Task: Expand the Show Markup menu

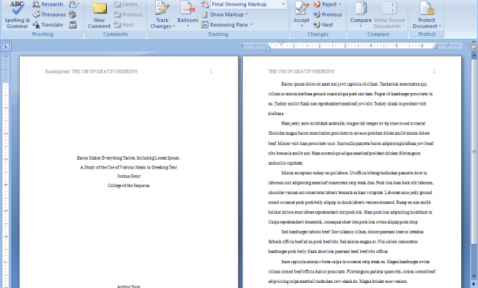Action: point(225,15)
